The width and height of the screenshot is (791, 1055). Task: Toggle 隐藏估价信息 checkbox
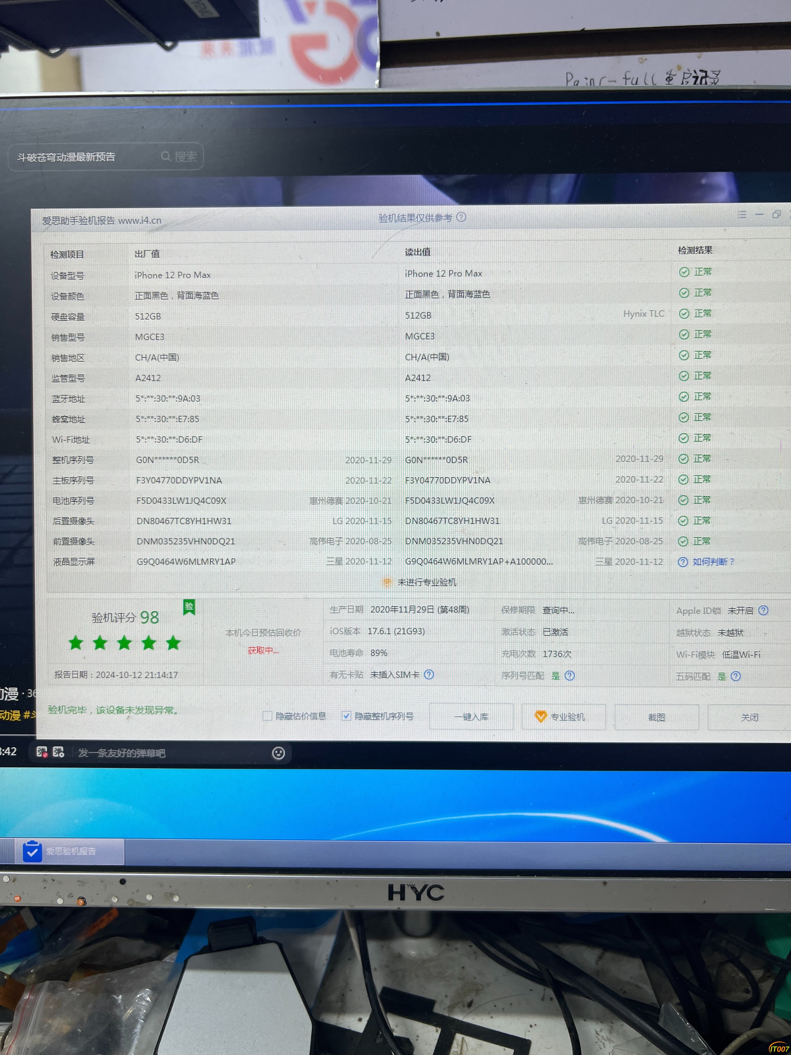268,716
